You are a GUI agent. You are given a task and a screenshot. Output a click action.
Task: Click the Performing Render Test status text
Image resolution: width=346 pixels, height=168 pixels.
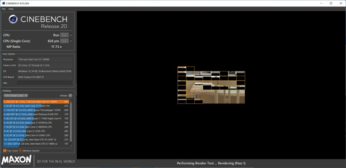pos(211,163)
